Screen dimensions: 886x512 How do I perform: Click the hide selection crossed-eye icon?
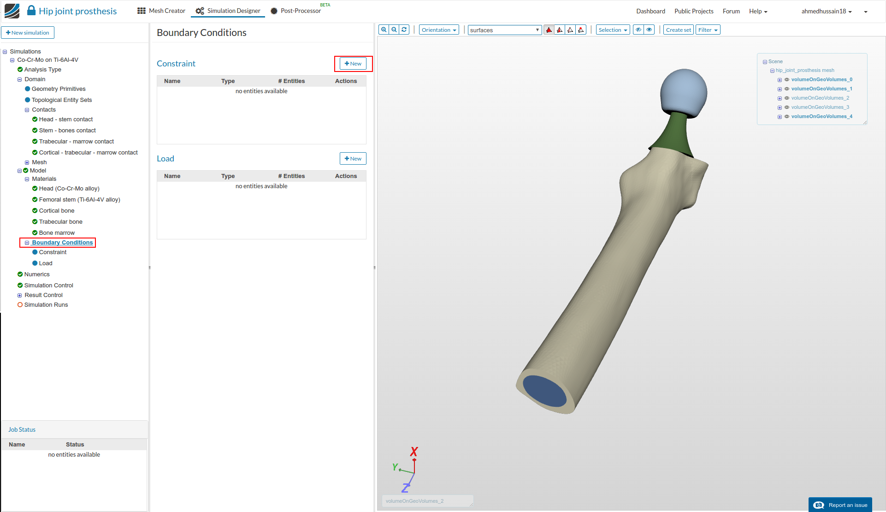638,30
